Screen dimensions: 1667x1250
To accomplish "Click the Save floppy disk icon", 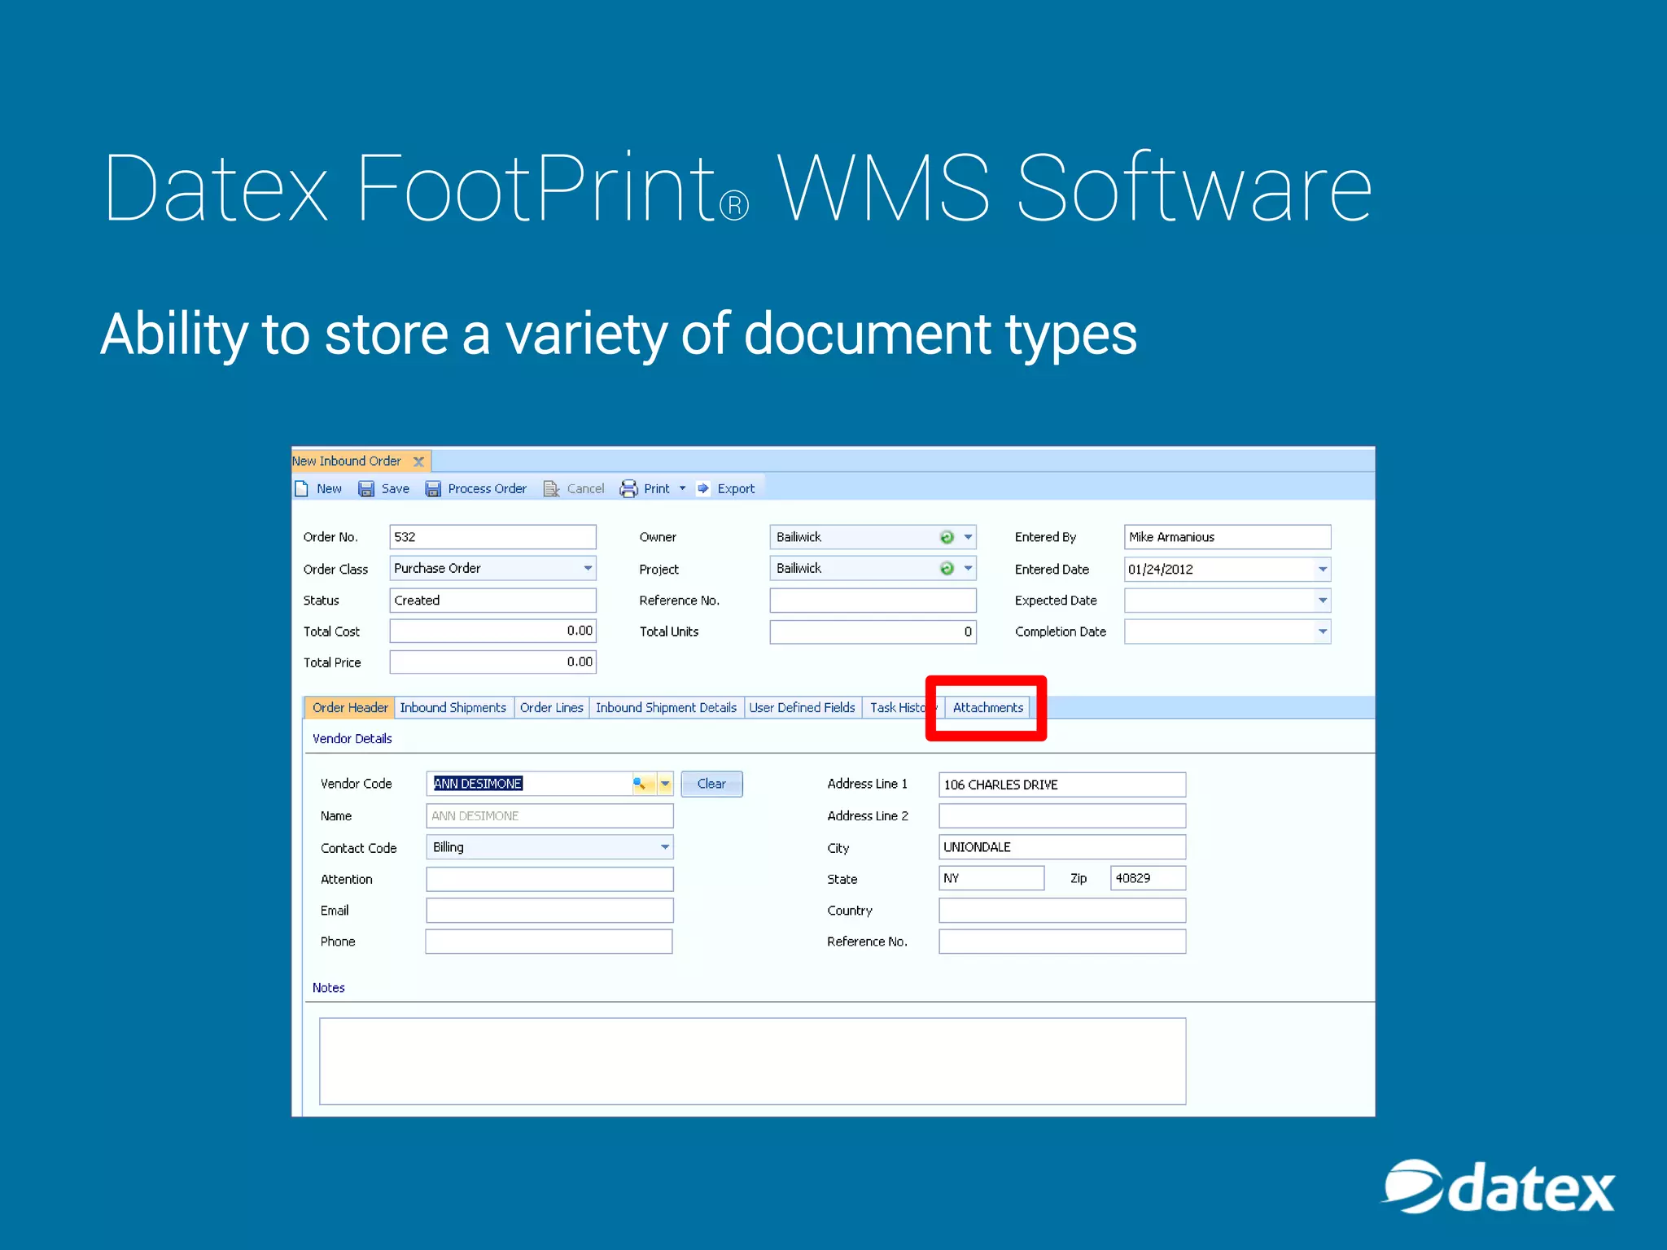I will 366,488.
